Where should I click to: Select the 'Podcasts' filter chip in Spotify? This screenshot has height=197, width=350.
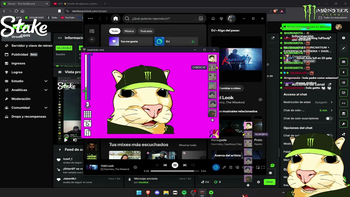pos(146,31)
